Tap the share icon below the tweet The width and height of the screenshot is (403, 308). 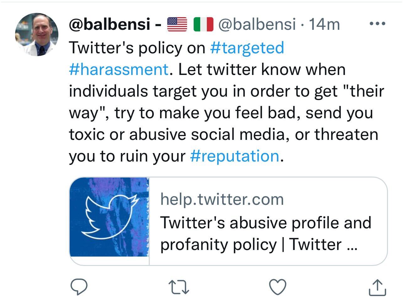pyautogui.click(x=377, y=287)
